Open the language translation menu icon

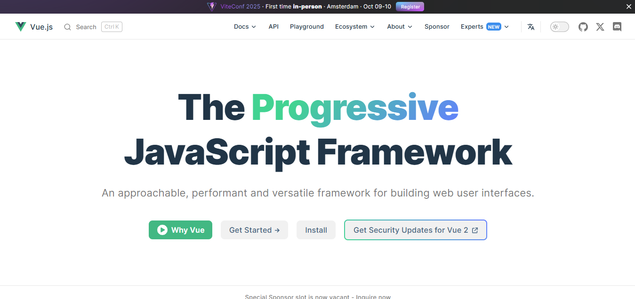[x=531, y=27]
